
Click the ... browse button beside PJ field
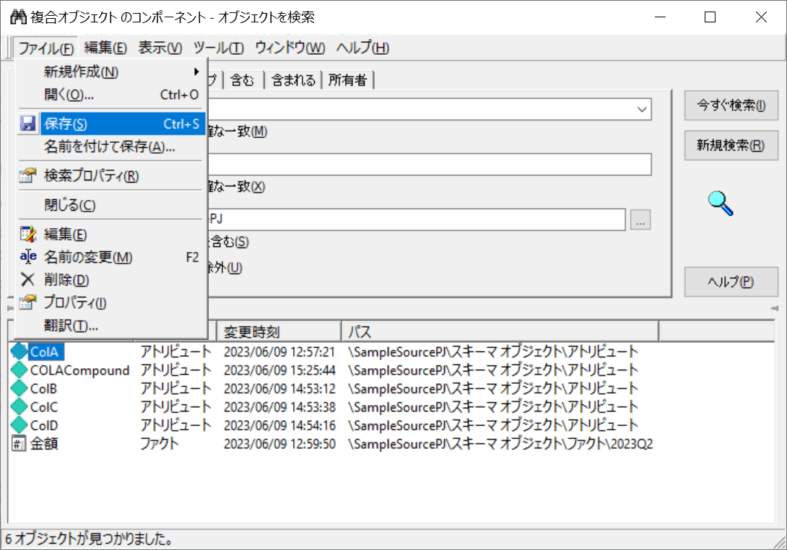pos(640,220)
